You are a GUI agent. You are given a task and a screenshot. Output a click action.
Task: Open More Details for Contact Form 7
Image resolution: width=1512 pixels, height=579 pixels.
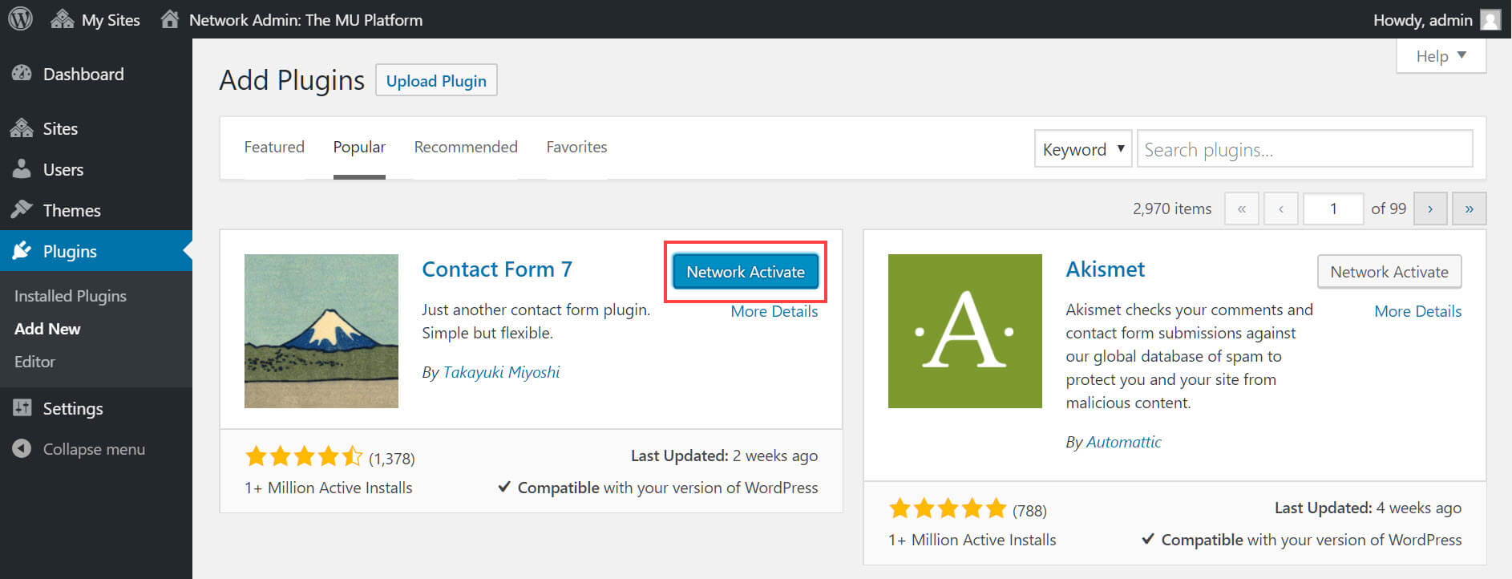[x=774, y=312]
